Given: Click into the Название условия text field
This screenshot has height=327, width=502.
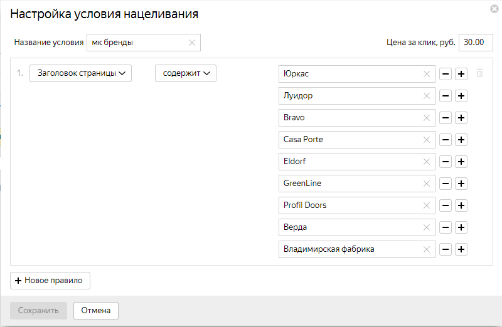Looking at the screenshot, I should (138, 43).
